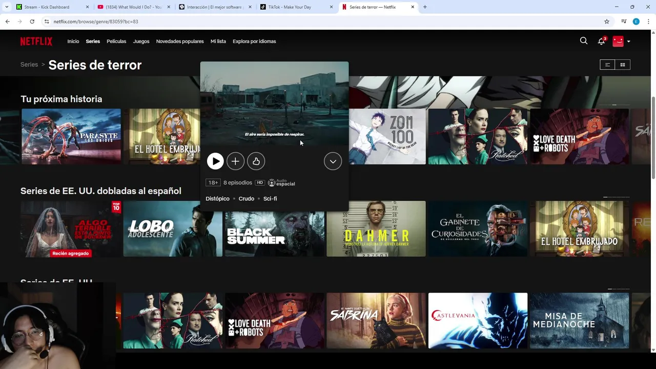Open Lobo Adolescente thumbnail

(x=173, y=229)
